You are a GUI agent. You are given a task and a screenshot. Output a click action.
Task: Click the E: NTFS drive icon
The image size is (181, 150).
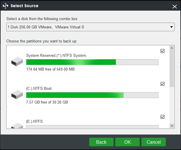tap(17, 126)
